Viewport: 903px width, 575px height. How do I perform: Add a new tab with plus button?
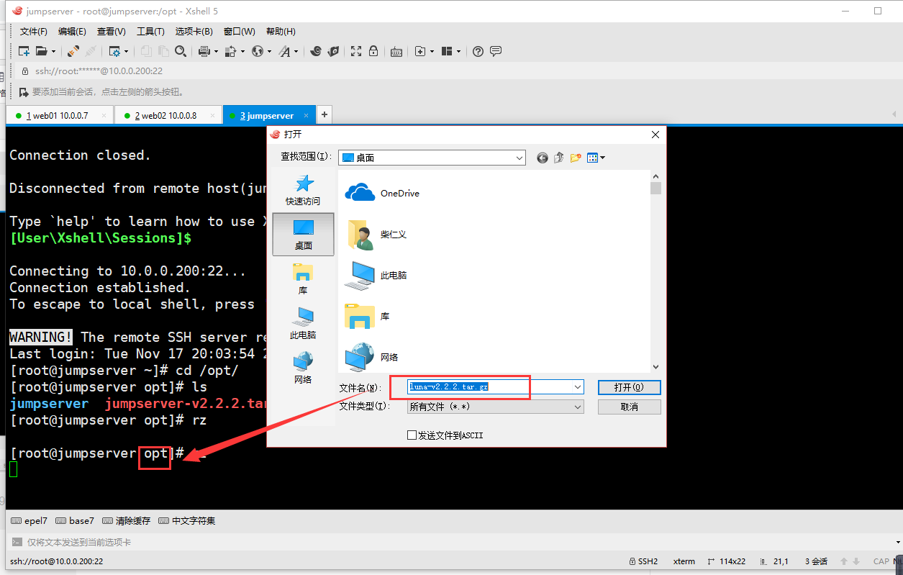(325, 114)
